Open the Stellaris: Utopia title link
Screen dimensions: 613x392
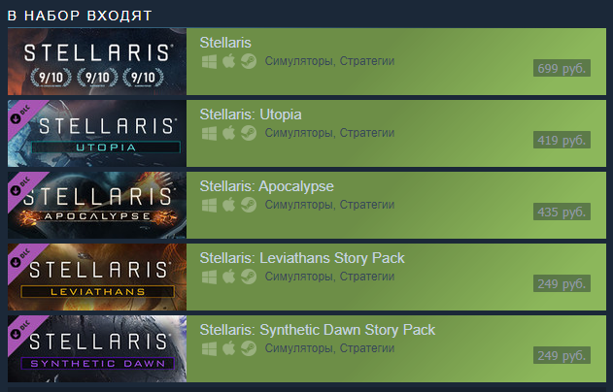coord(251,114)
